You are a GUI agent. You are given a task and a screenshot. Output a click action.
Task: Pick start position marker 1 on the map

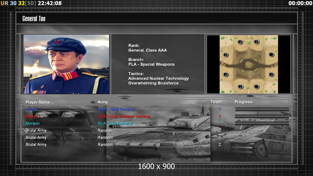pos(271,75)
